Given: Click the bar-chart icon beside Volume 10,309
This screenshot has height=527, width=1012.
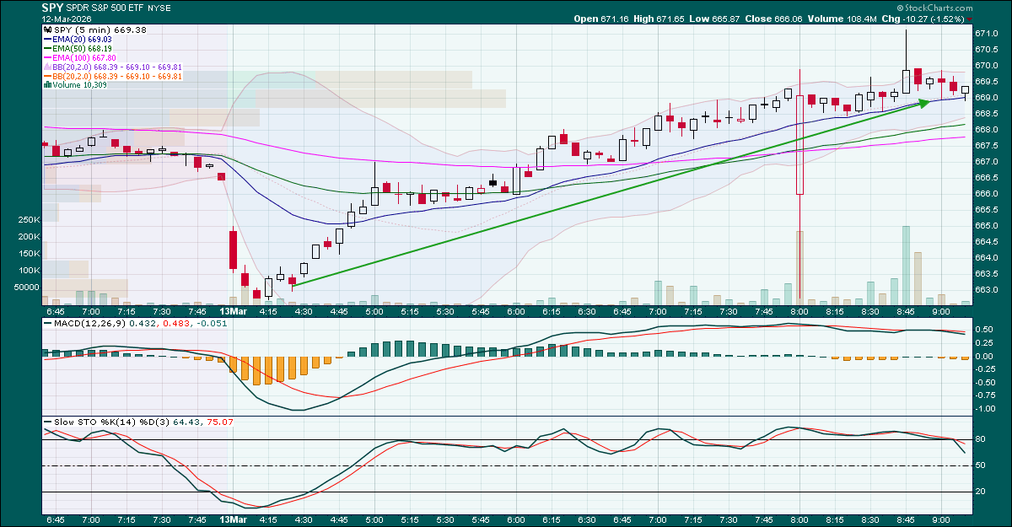Looking at the screenshot, I should click(x=47, y=85).
